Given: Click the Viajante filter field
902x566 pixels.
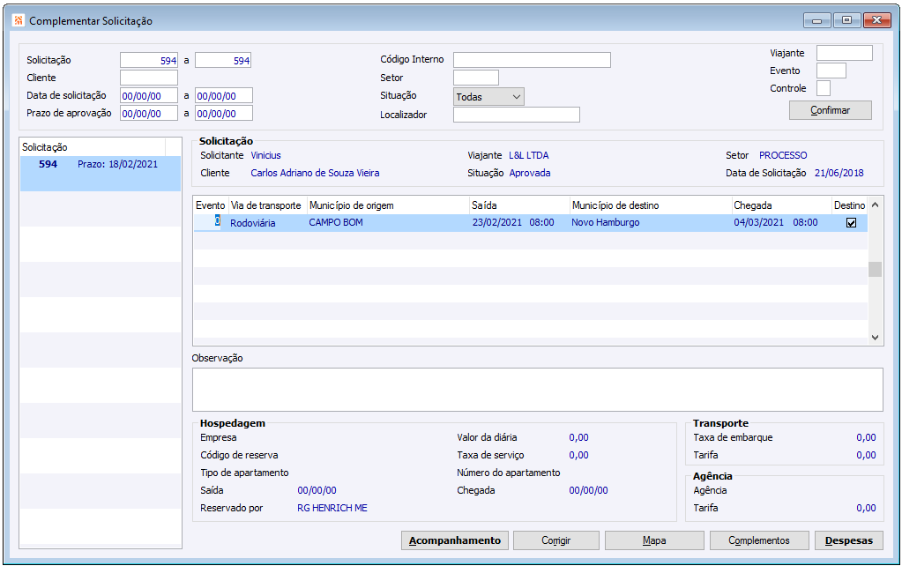Looking at the screenshot, I should click(845, 53).
